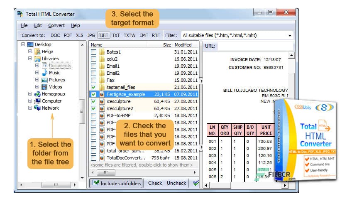
Task: Choose the RTF format button
Action: [x=156, y=35]
